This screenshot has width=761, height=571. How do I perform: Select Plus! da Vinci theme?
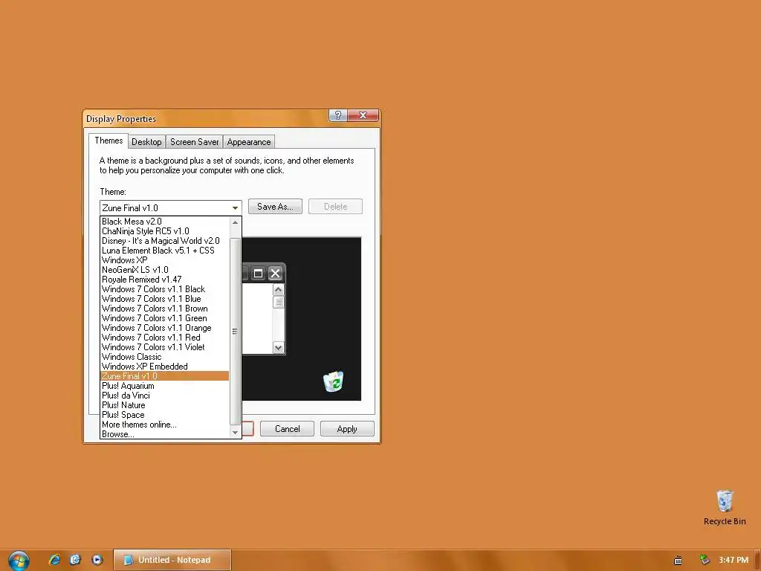pyautogui.click(x=164, y=396)
